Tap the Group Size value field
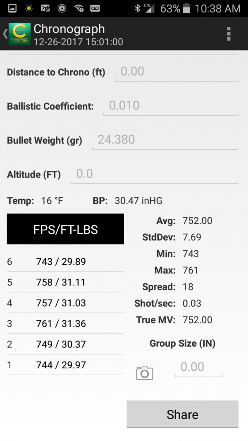The height and width of the screenshot is (441, 248). [x=199, y=367]
